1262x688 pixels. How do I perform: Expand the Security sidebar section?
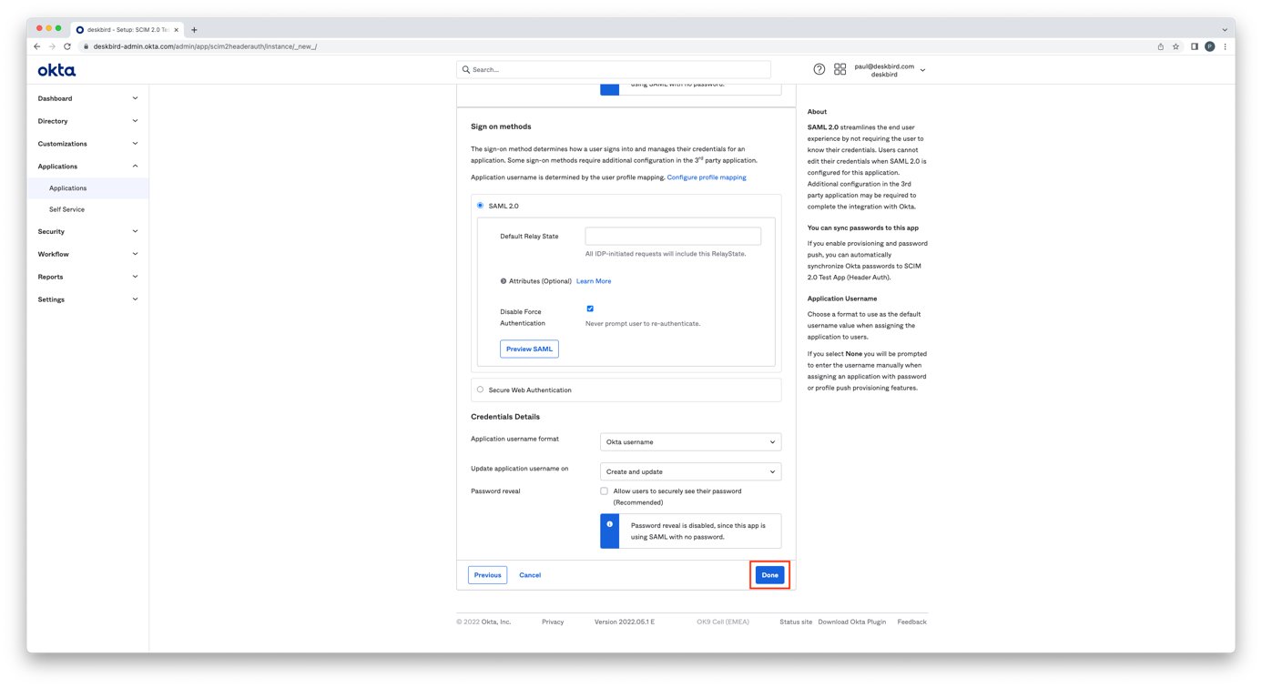pos(87,231)
